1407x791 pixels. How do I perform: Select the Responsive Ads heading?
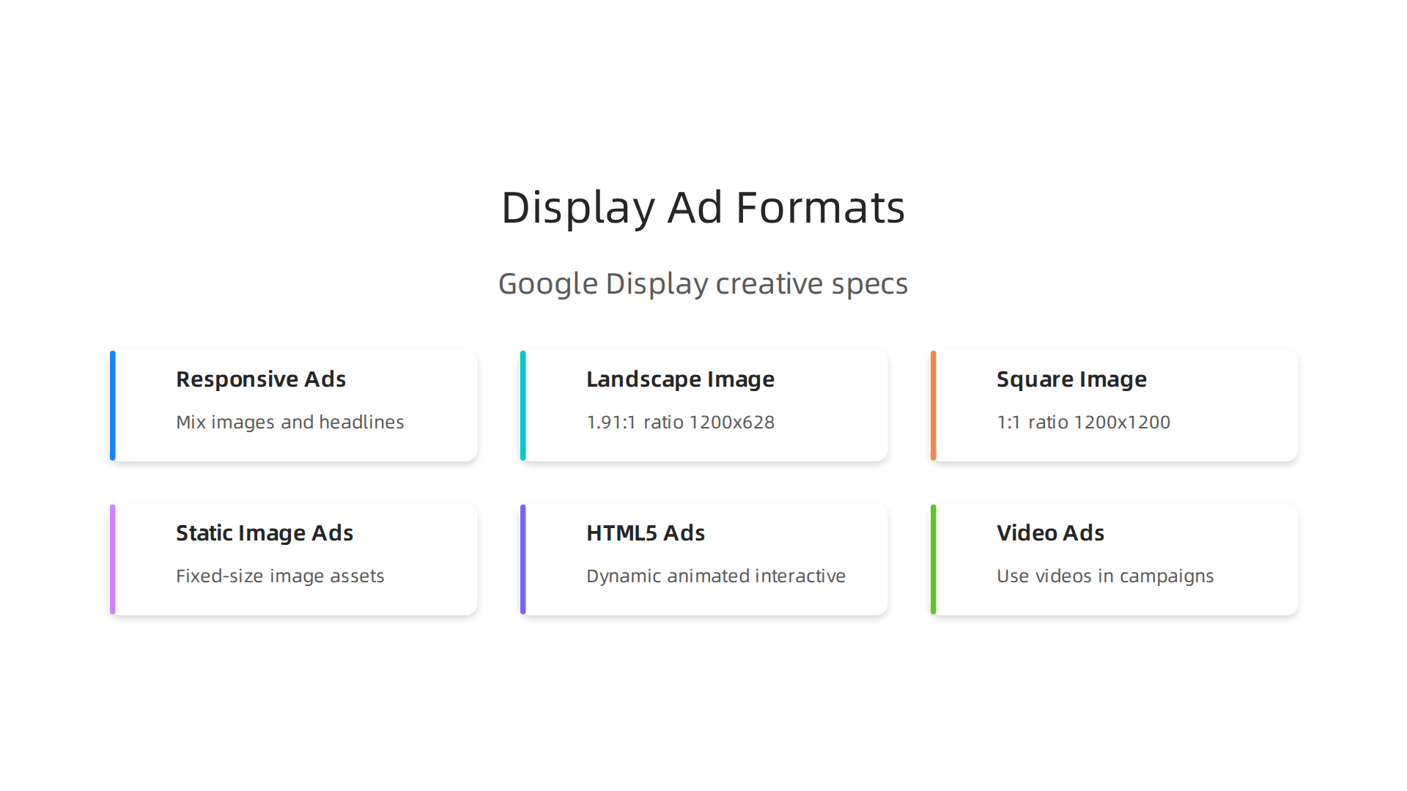[261, 379]
